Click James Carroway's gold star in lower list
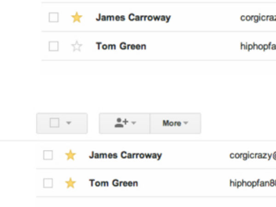The image size is (276, 207). point(70,155)
